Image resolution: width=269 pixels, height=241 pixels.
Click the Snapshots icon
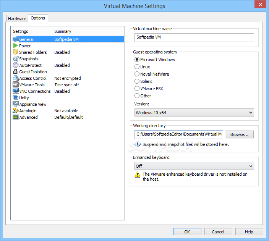[x=16, y=59]
